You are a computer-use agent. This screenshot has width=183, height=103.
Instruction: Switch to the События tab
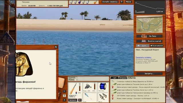click(132, 78)
